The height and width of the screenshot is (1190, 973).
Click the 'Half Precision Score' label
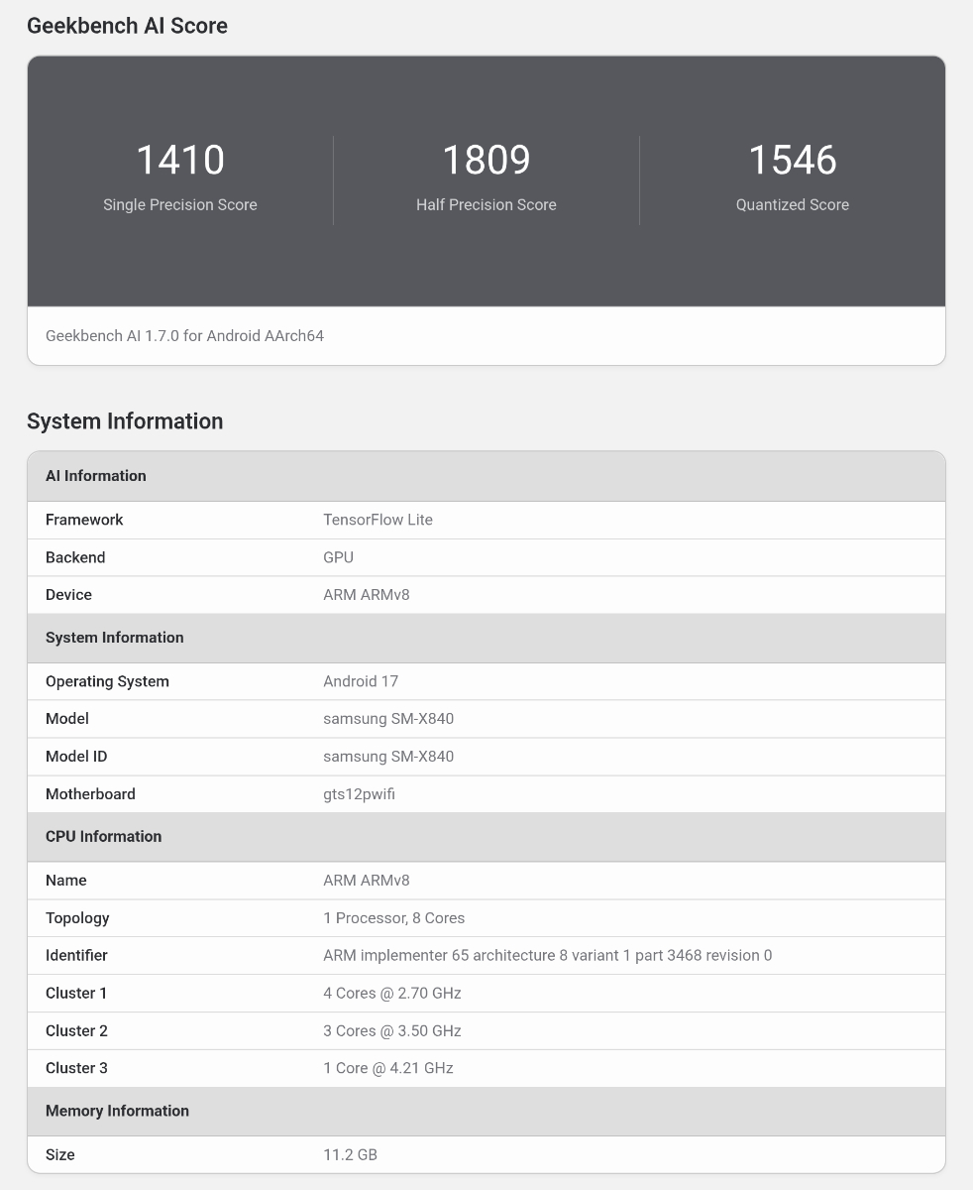click(486, 204)
